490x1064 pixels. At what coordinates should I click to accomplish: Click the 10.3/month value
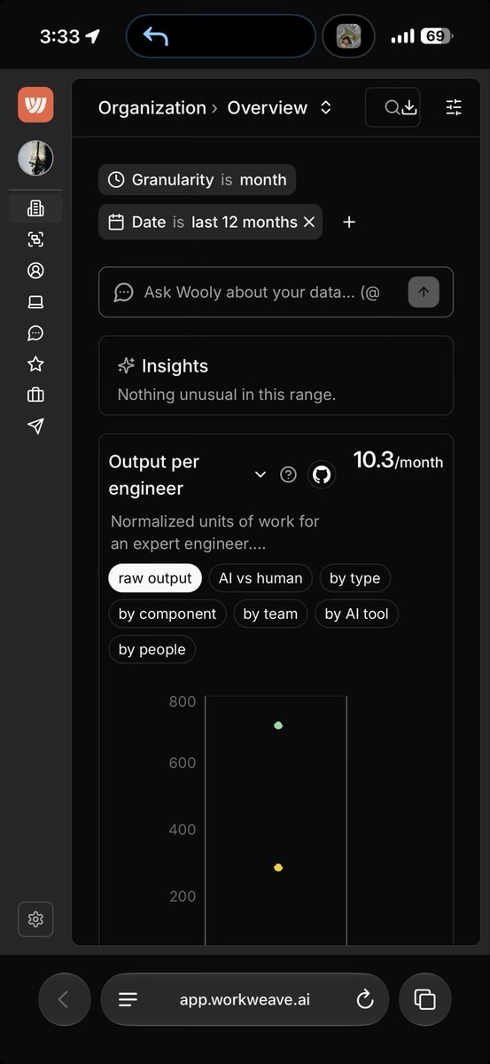point(398,461)
